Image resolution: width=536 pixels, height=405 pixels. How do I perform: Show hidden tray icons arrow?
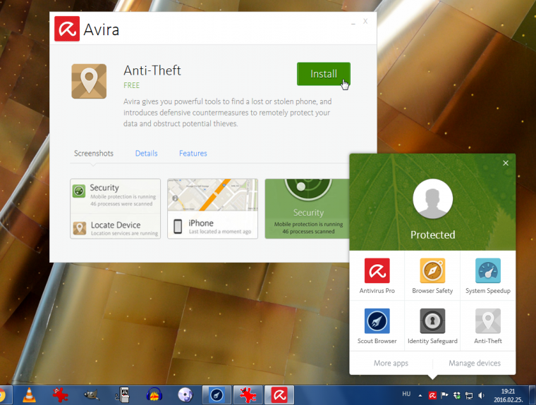click(420, 395)
